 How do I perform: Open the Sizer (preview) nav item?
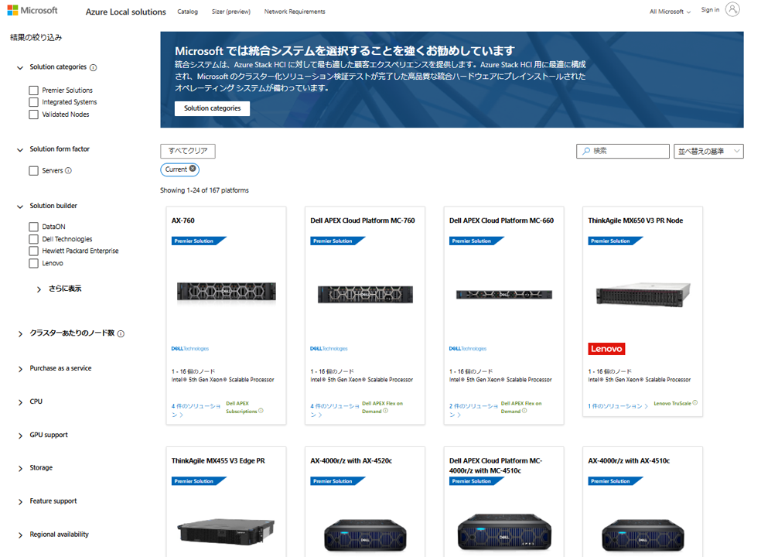[x=231, y=12]
